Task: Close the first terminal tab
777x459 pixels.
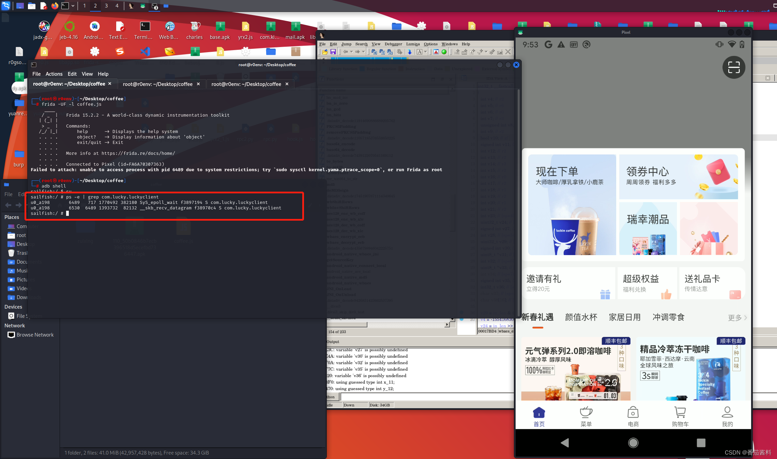Action: click(110, 84)
